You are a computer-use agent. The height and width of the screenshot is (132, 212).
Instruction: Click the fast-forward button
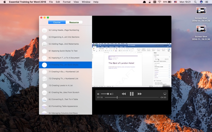pyautogui.click(x=140, y=94)
